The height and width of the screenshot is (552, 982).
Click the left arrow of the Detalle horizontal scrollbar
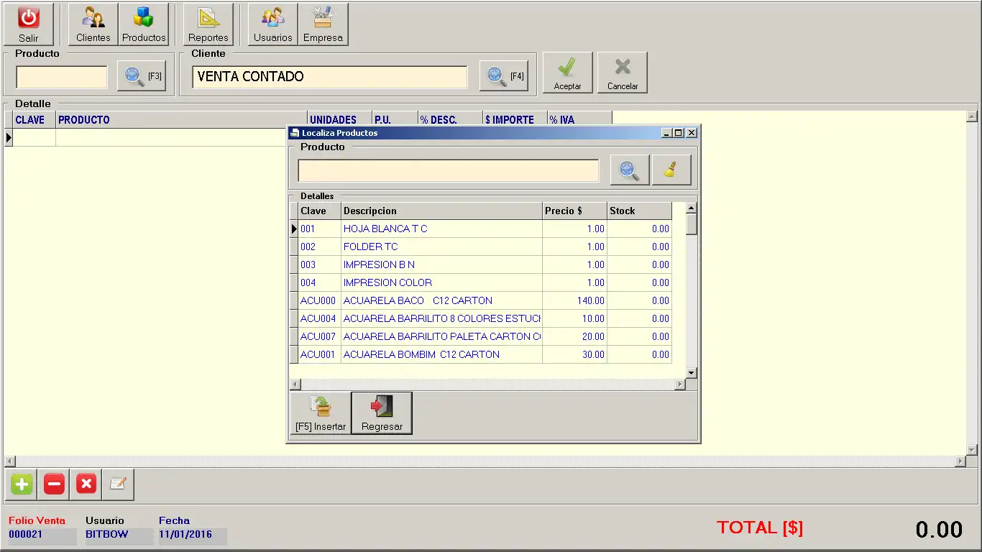pyautogui.click(x=9, y=461)
